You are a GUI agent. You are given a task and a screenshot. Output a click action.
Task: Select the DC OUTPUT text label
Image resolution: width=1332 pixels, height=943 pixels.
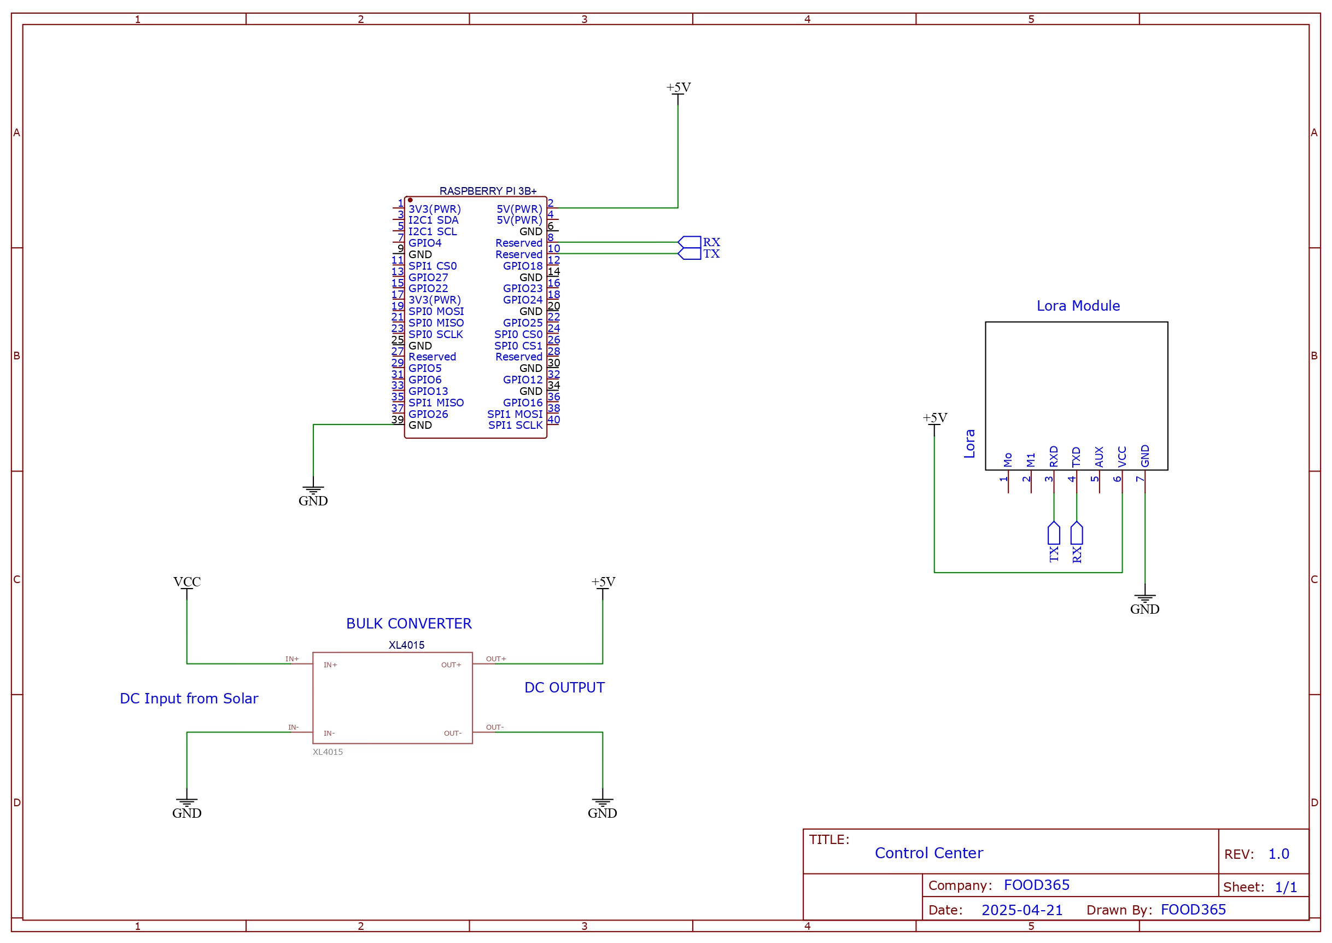(564, 688)
